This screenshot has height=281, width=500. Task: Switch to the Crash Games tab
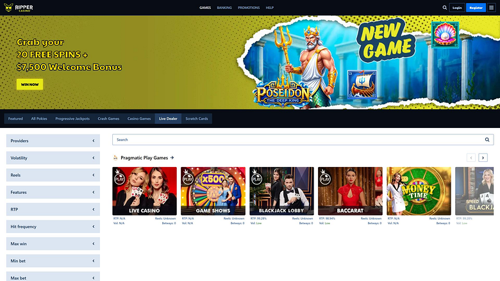click(108, 118)
